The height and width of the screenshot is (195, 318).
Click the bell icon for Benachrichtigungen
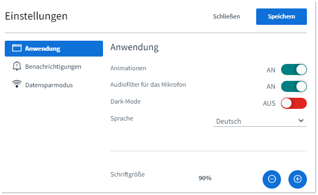pyautogui.click(x=17, y=66)
